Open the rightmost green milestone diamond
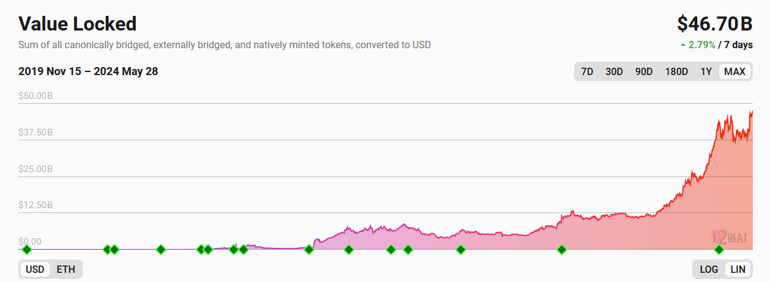The height and width of the screenshot is (282, 770). (719, 249)
